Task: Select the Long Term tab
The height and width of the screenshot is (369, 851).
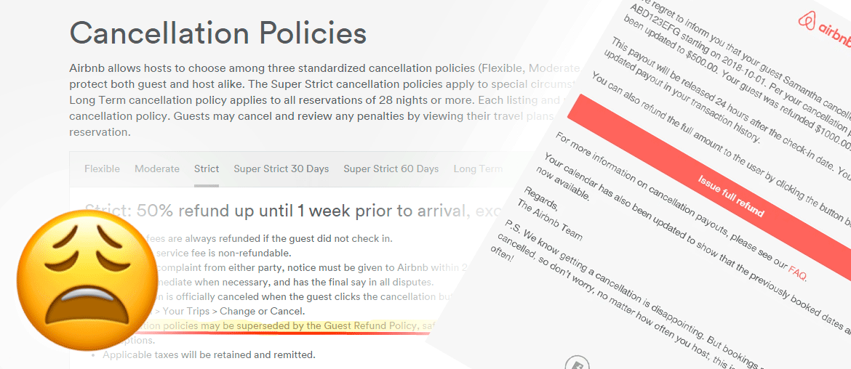Action: click(477, 169)
